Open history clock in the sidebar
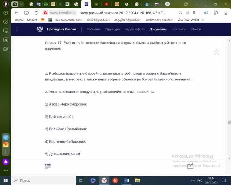The width and height of the screenshot is (231, 185). (x=6, y=13)
